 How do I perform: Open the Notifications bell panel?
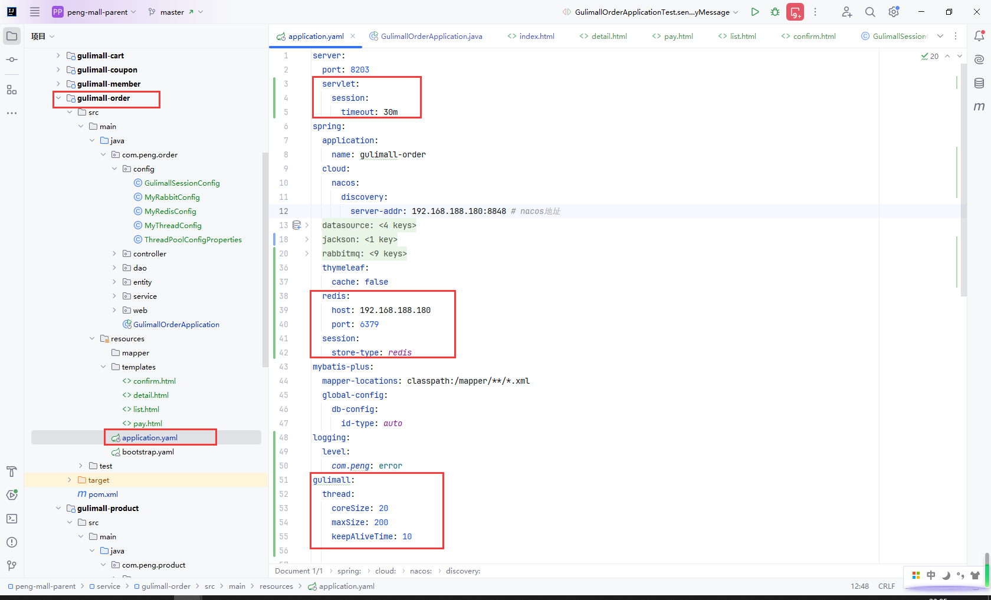coord(979,36)
